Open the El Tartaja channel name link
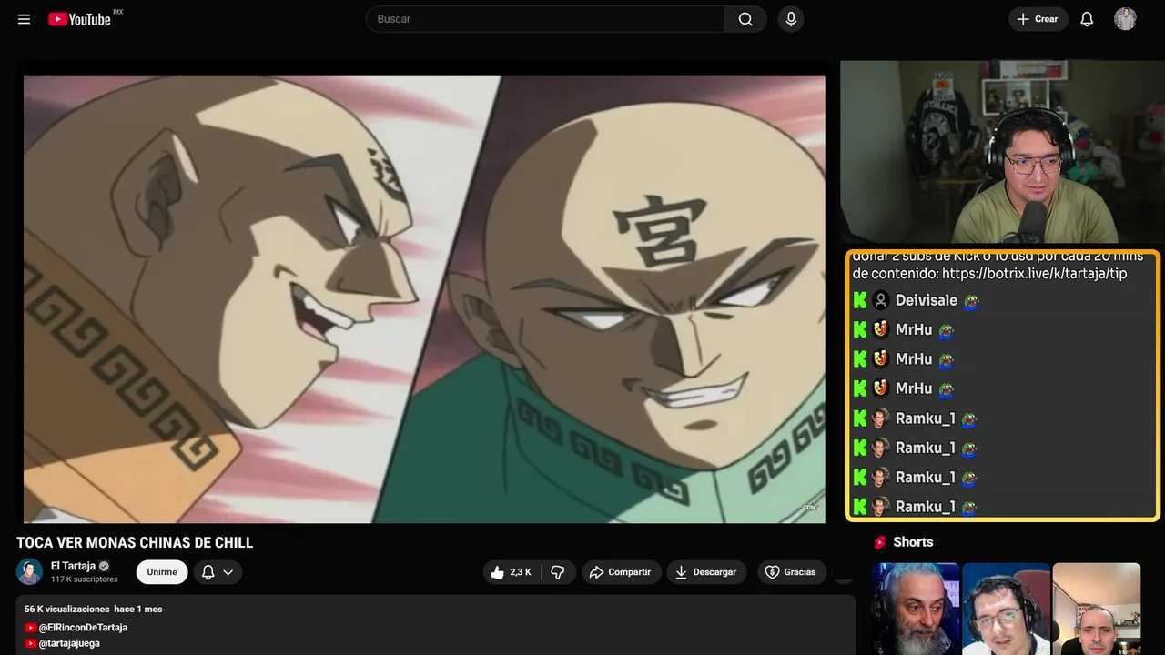Viewport: 1165px width, 655px height. [73, 566]
